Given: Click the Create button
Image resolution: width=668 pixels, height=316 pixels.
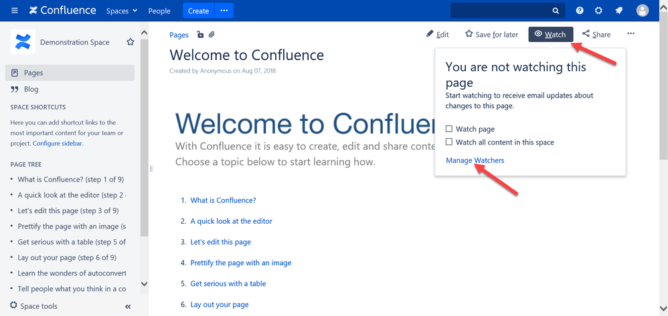Looking at the screenshot, I should click(199, 11).
